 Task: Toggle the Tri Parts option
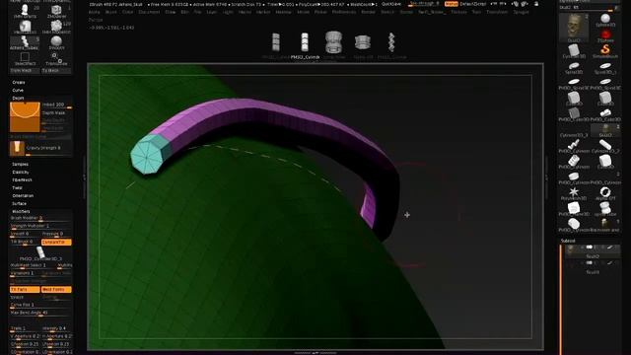tap(25, 289)
